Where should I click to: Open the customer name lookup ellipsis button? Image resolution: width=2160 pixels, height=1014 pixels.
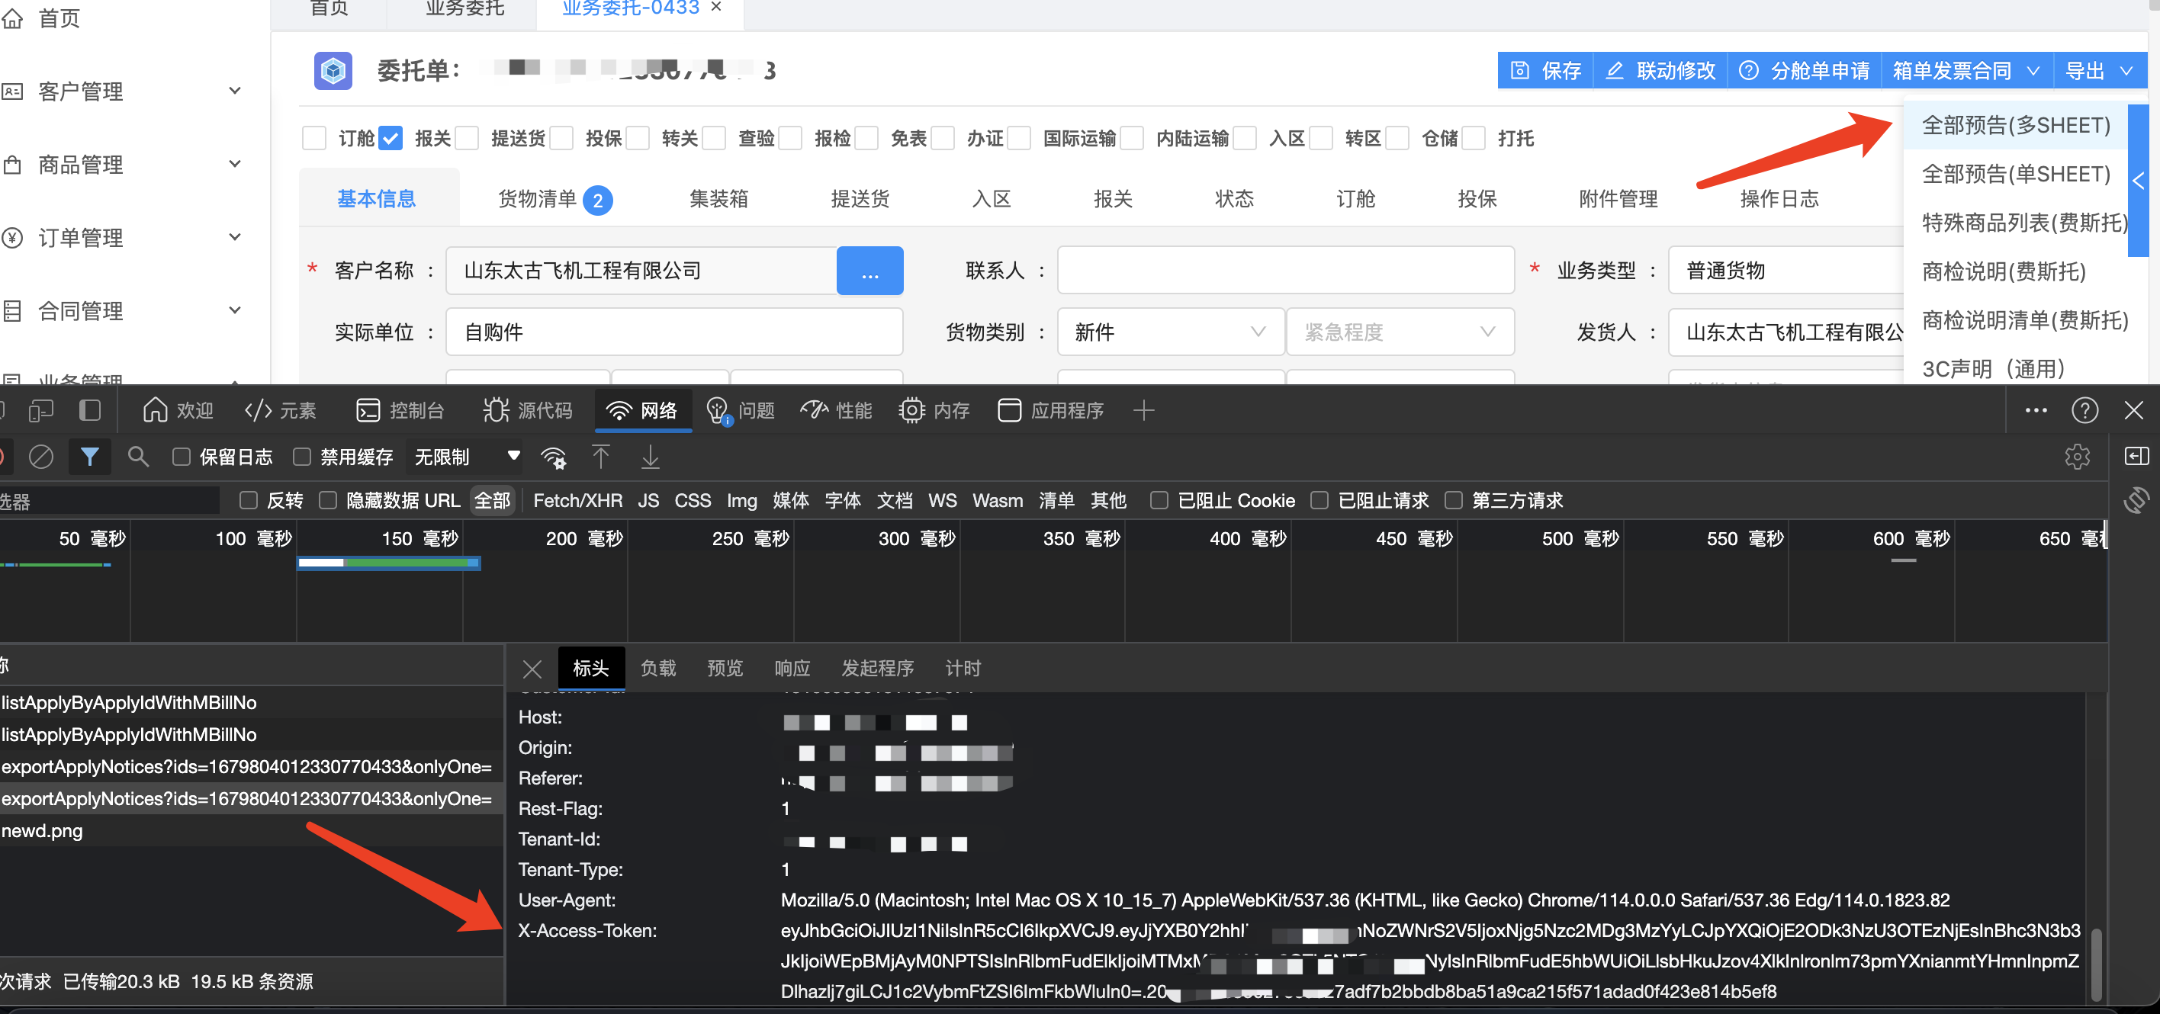tap(869, 271)
